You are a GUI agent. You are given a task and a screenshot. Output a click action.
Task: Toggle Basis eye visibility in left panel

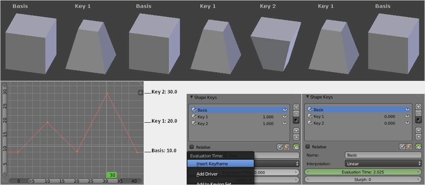(285, 110)
